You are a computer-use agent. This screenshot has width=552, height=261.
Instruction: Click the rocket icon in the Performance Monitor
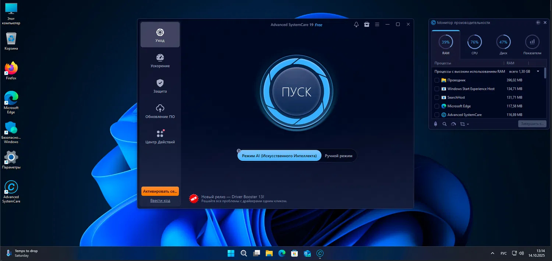click(x=435, y=124)
